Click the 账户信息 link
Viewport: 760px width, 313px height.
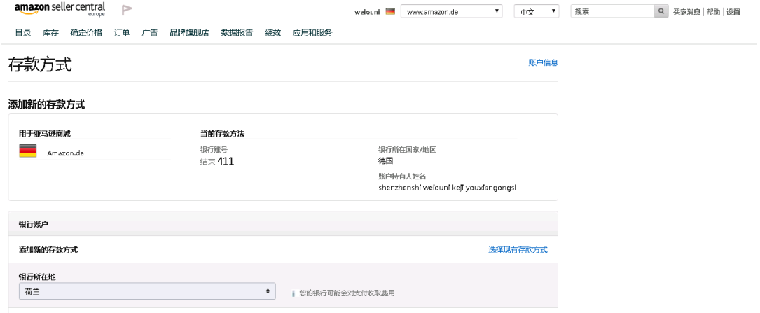coord(544,62)
